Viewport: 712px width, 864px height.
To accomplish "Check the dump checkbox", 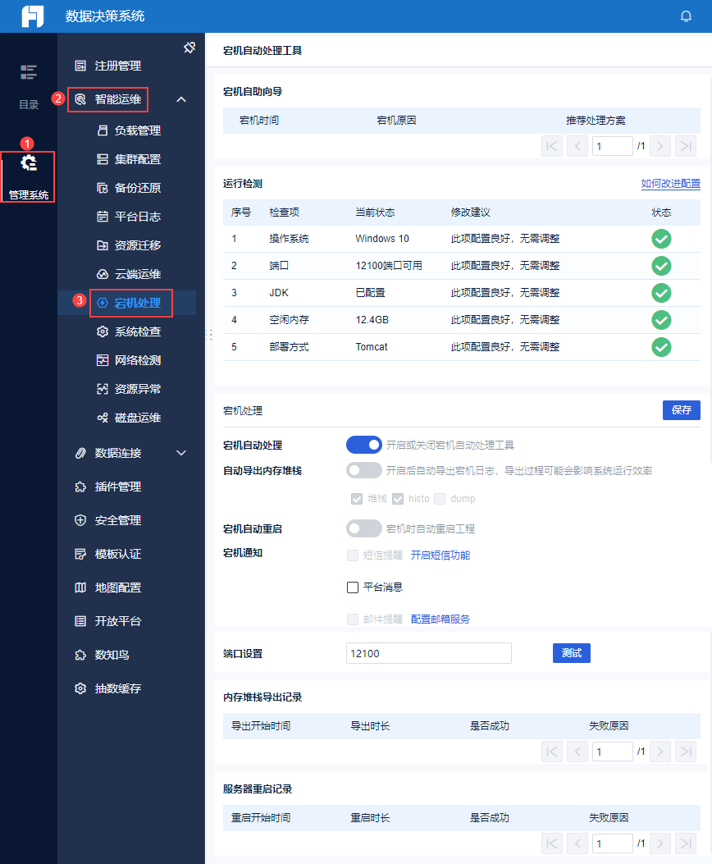I will pyautogui.click(x=440, y=499).
